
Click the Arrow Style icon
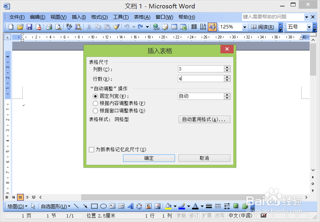pyautogui.click(x=227, y=206)
